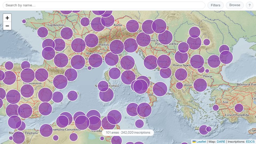The height and width of the screenshot is (144, 256).
Task: Select the small circle off Brittany coast
Action: (x=24, y=21)
